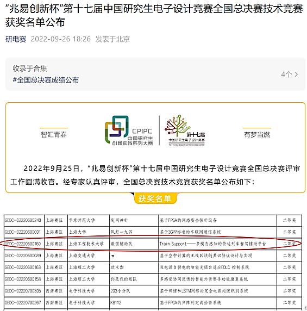Click the CPIPC logo icon

(129, 130)
